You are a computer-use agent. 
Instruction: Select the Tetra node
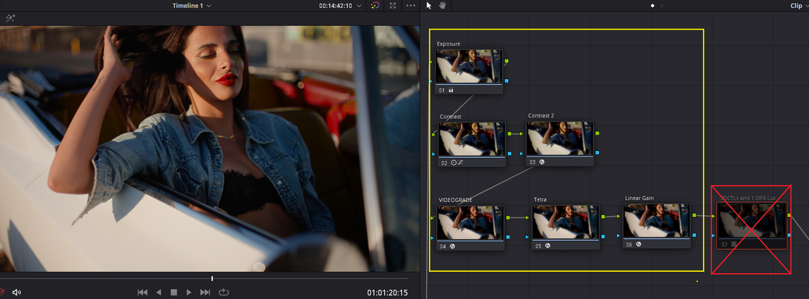click(x=566, y=223)
